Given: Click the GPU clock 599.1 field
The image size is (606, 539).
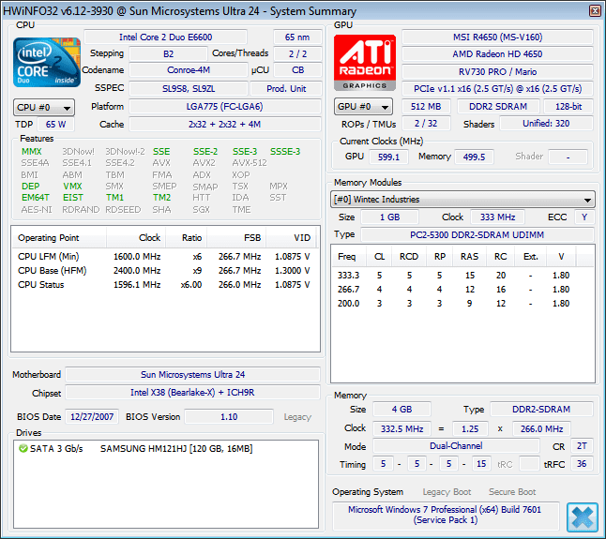Looking at the screenshot, I should pos(388,157).
